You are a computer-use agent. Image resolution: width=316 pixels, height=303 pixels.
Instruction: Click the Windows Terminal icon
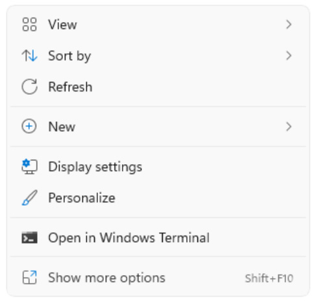pos(29,237)
